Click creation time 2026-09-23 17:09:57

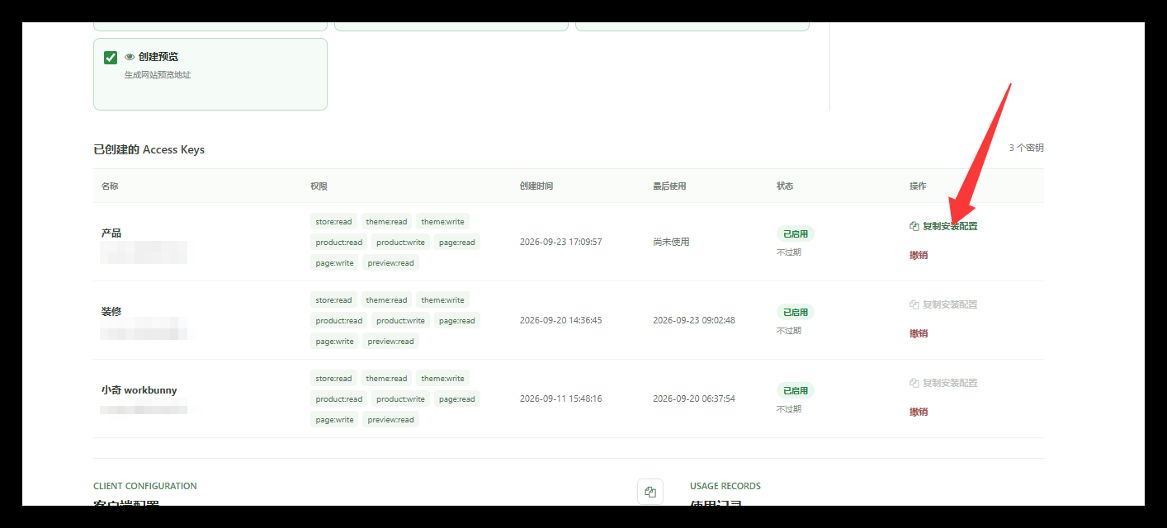coord(561,242)
